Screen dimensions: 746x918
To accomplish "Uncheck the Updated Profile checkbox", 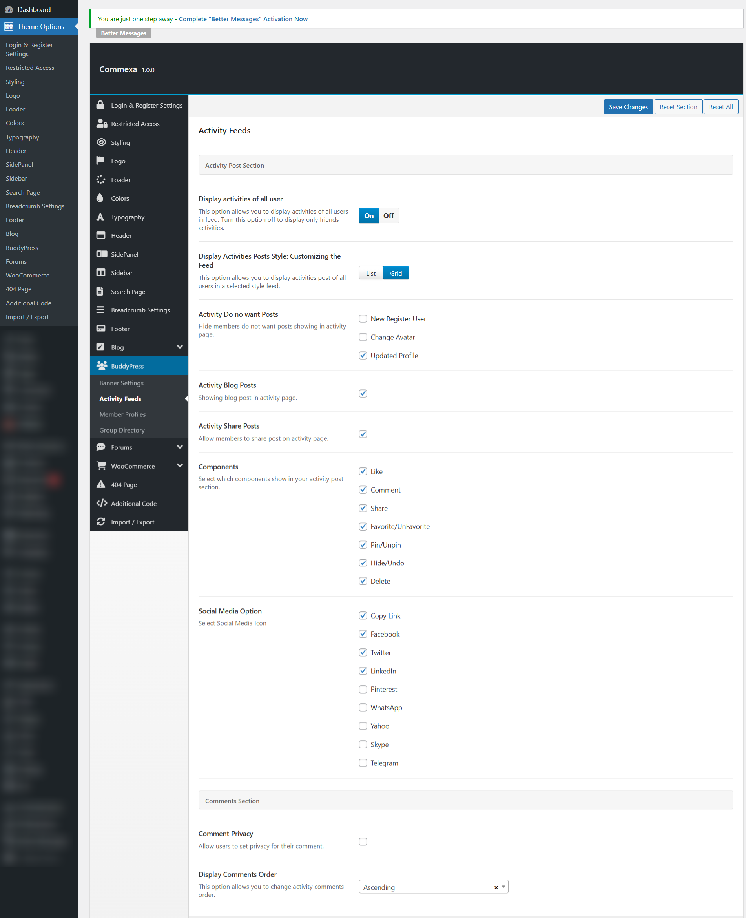I will click(363, 356).
